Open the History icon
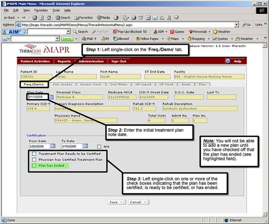Viewport: 269px width, 224px height. click(x=116, y=17)
